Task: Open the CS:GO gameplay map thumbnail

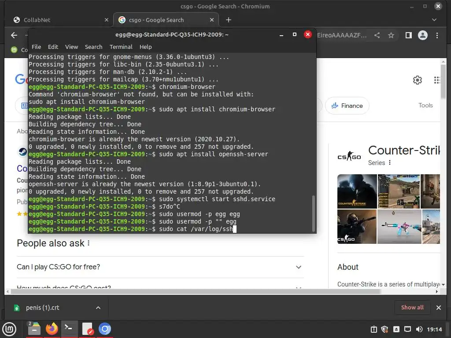Action: point(399,191)
